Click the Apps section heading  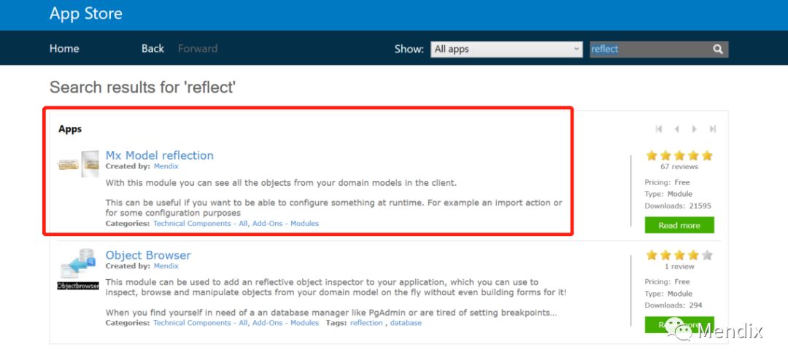[70, 129]
